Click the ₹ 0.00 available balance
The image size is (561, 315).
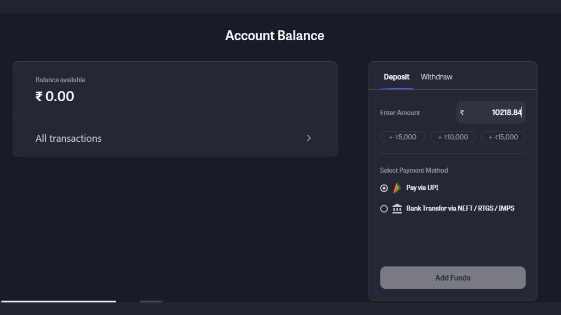pyautogui.click(x=55, y=96)
